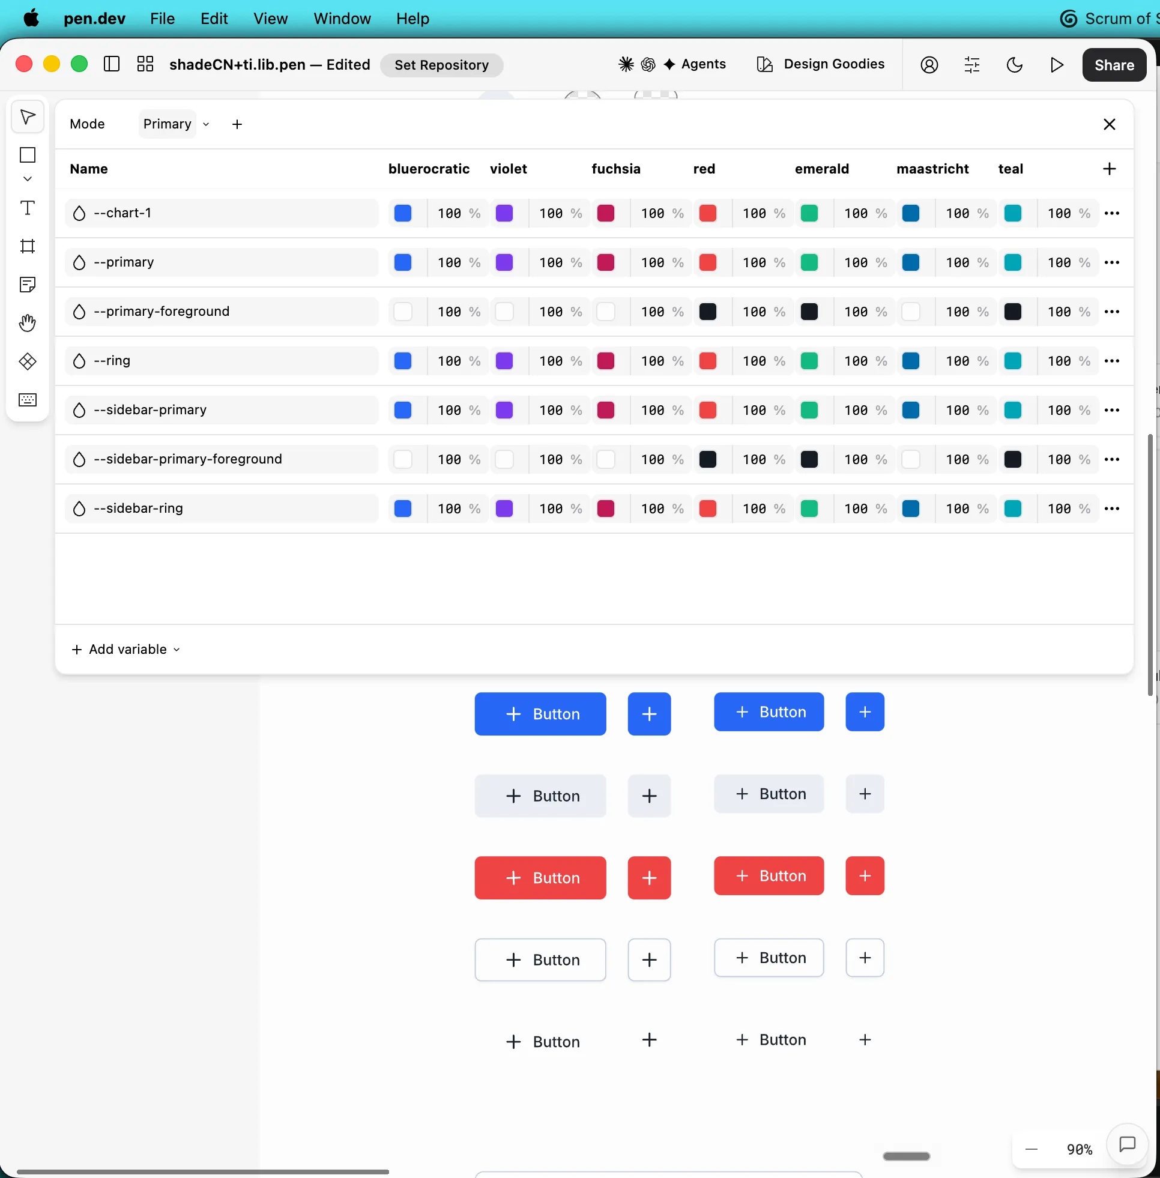This screenshot has height=1178, width=1160.
Task: Open the Apple menu
Action: (31, 18)
